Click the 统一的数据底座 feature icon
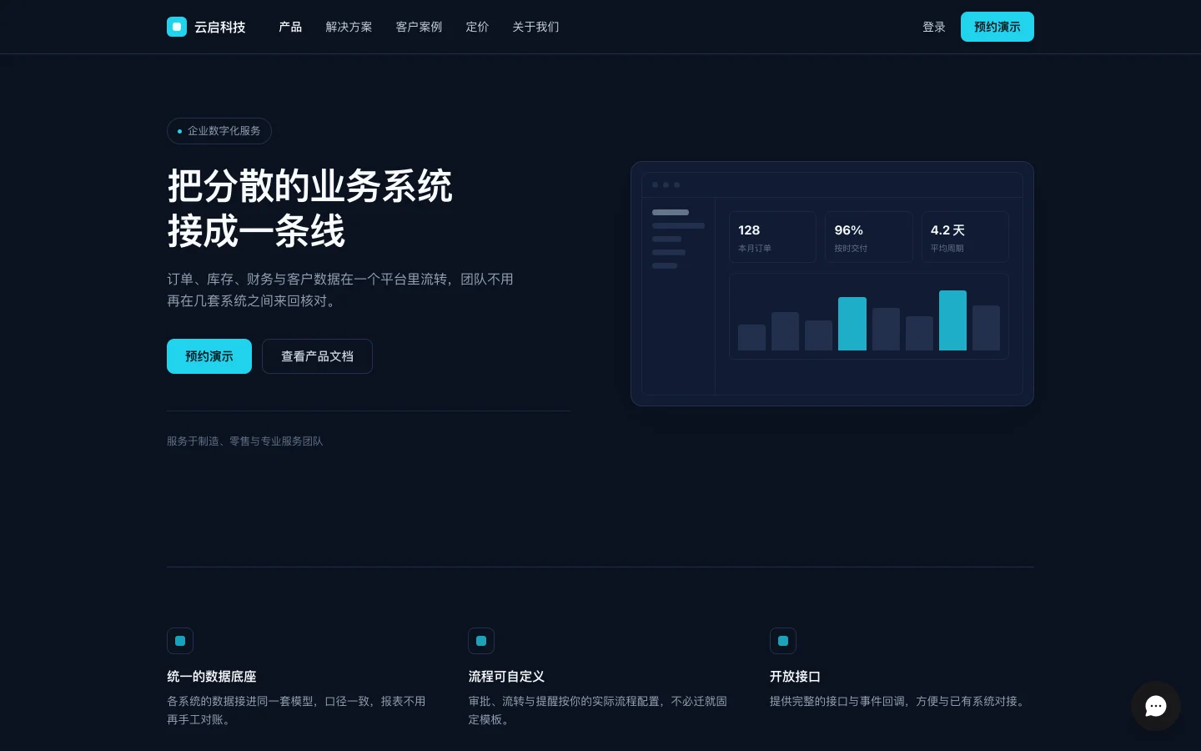This screenshot has width=1201, height=751. click(x=180, y=641)
